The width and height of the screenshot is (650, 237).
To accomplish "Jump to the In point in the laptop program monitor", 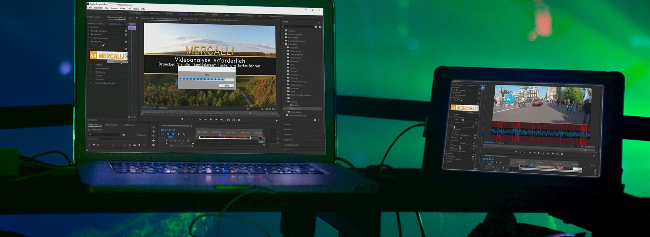I will (200, 120).
